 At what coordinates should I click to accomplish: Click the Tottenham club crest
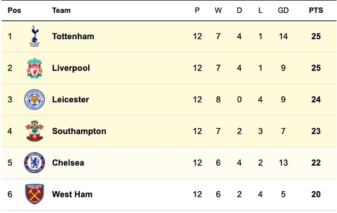tap(35, 36)
